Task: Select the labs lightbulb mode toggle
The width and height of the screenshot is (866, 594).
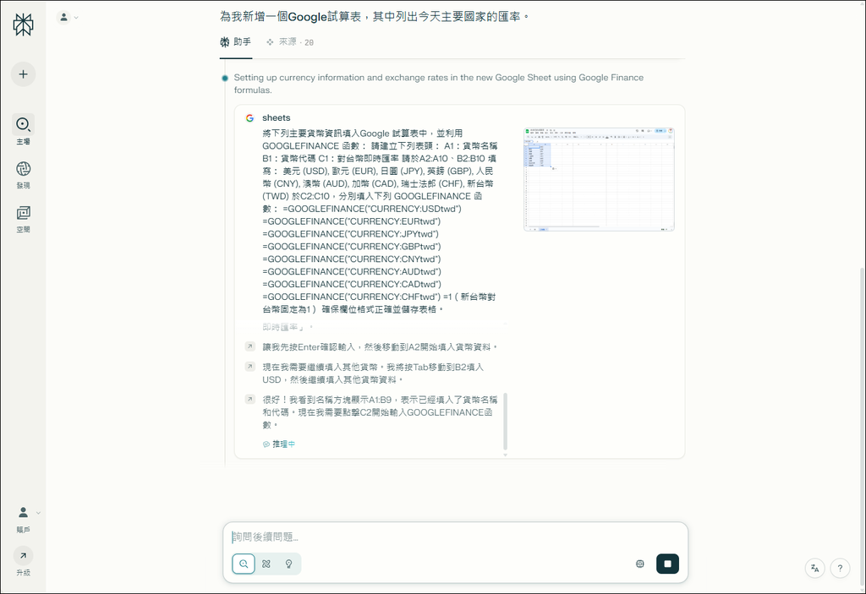Action: [x=289, y=564]
